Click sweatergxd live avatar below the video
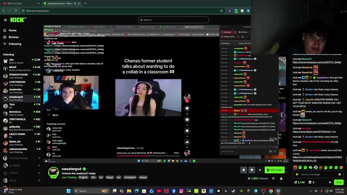347x195 pixels. pos(53,173)
